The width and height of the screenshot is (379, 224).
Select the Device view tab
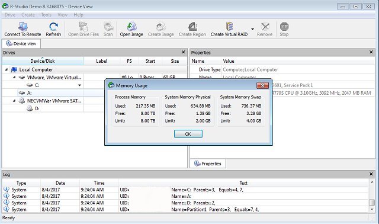click(21, 43)
